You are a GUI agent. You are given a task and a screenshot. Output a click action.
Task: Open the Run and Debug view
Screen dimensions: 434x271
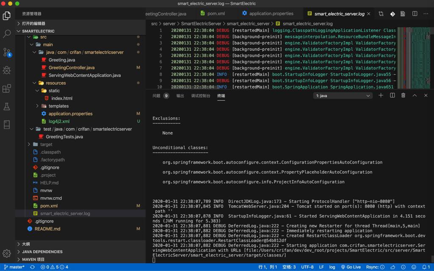click(x=7, y=70)
